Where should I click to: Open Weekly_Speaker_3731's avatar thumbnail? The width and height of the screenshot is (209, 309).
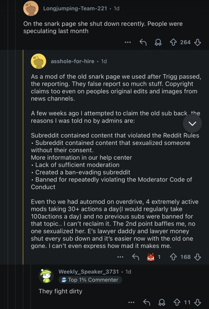(x=46, y=276)
